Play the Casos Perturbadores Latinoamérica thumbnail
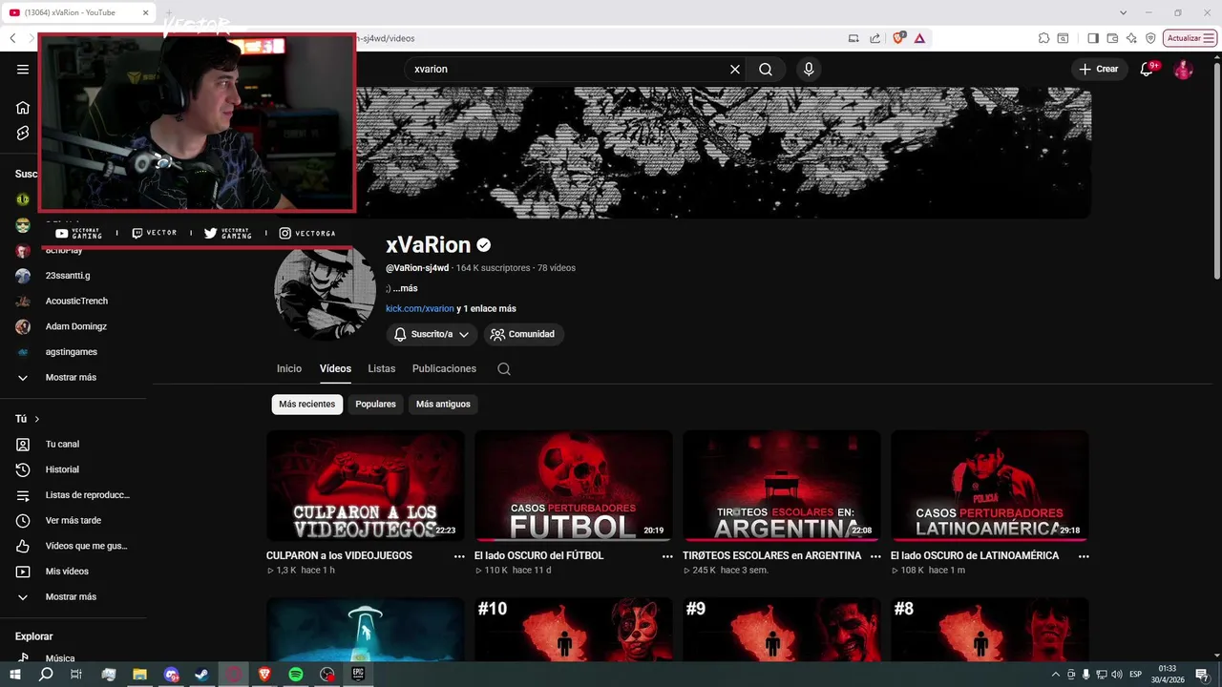 pyautogui.click(x=990, y=486)
